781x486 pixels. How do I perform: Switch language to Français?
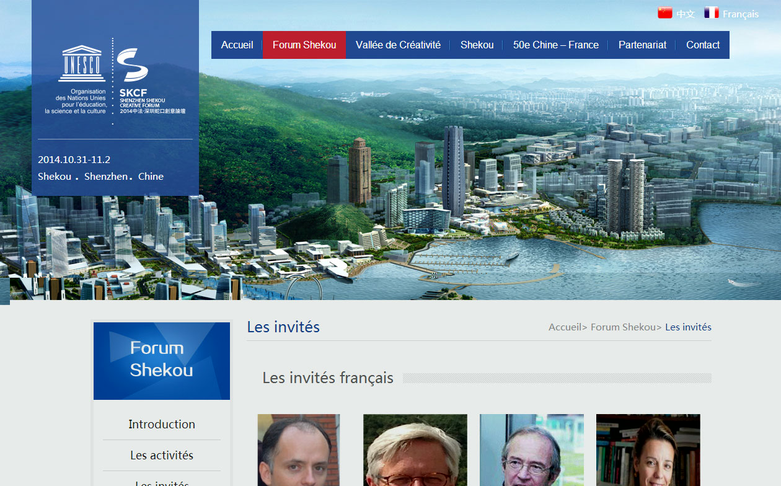[x=741, y=14]
